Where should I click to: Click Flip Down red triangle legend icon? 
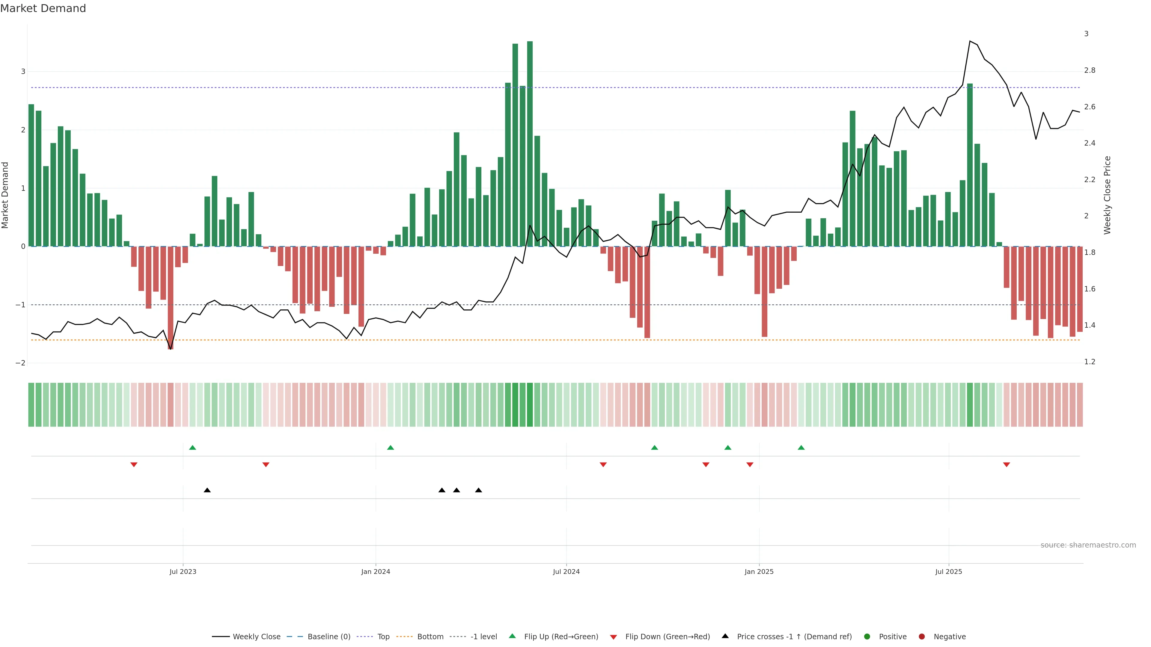click(614, 637)
